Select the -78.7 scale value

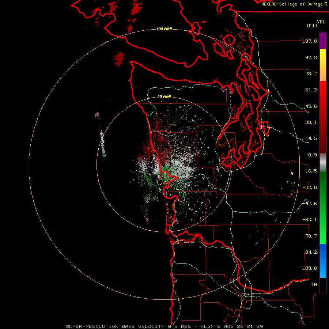tap(310, 236)
